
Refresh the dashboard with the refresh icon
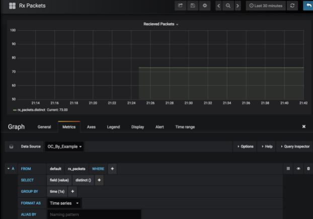292,6
